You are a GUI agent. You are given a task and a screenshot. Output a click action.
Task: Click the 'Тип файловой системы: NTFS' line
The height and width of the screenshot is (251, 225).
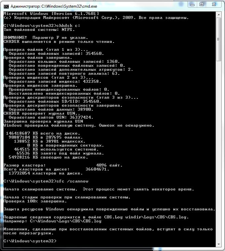coord(39,30)
